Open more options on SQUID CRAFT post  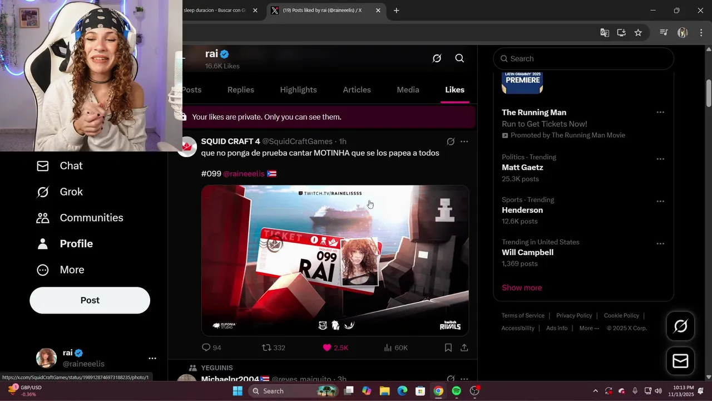(464, 141)
